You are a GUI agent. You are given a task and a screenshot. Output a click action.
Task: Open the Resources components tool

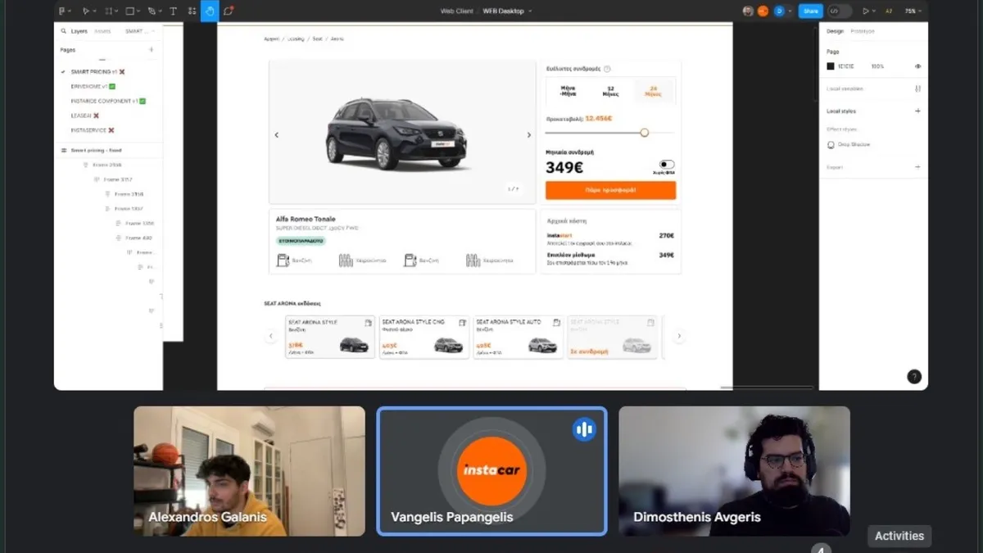192,11
